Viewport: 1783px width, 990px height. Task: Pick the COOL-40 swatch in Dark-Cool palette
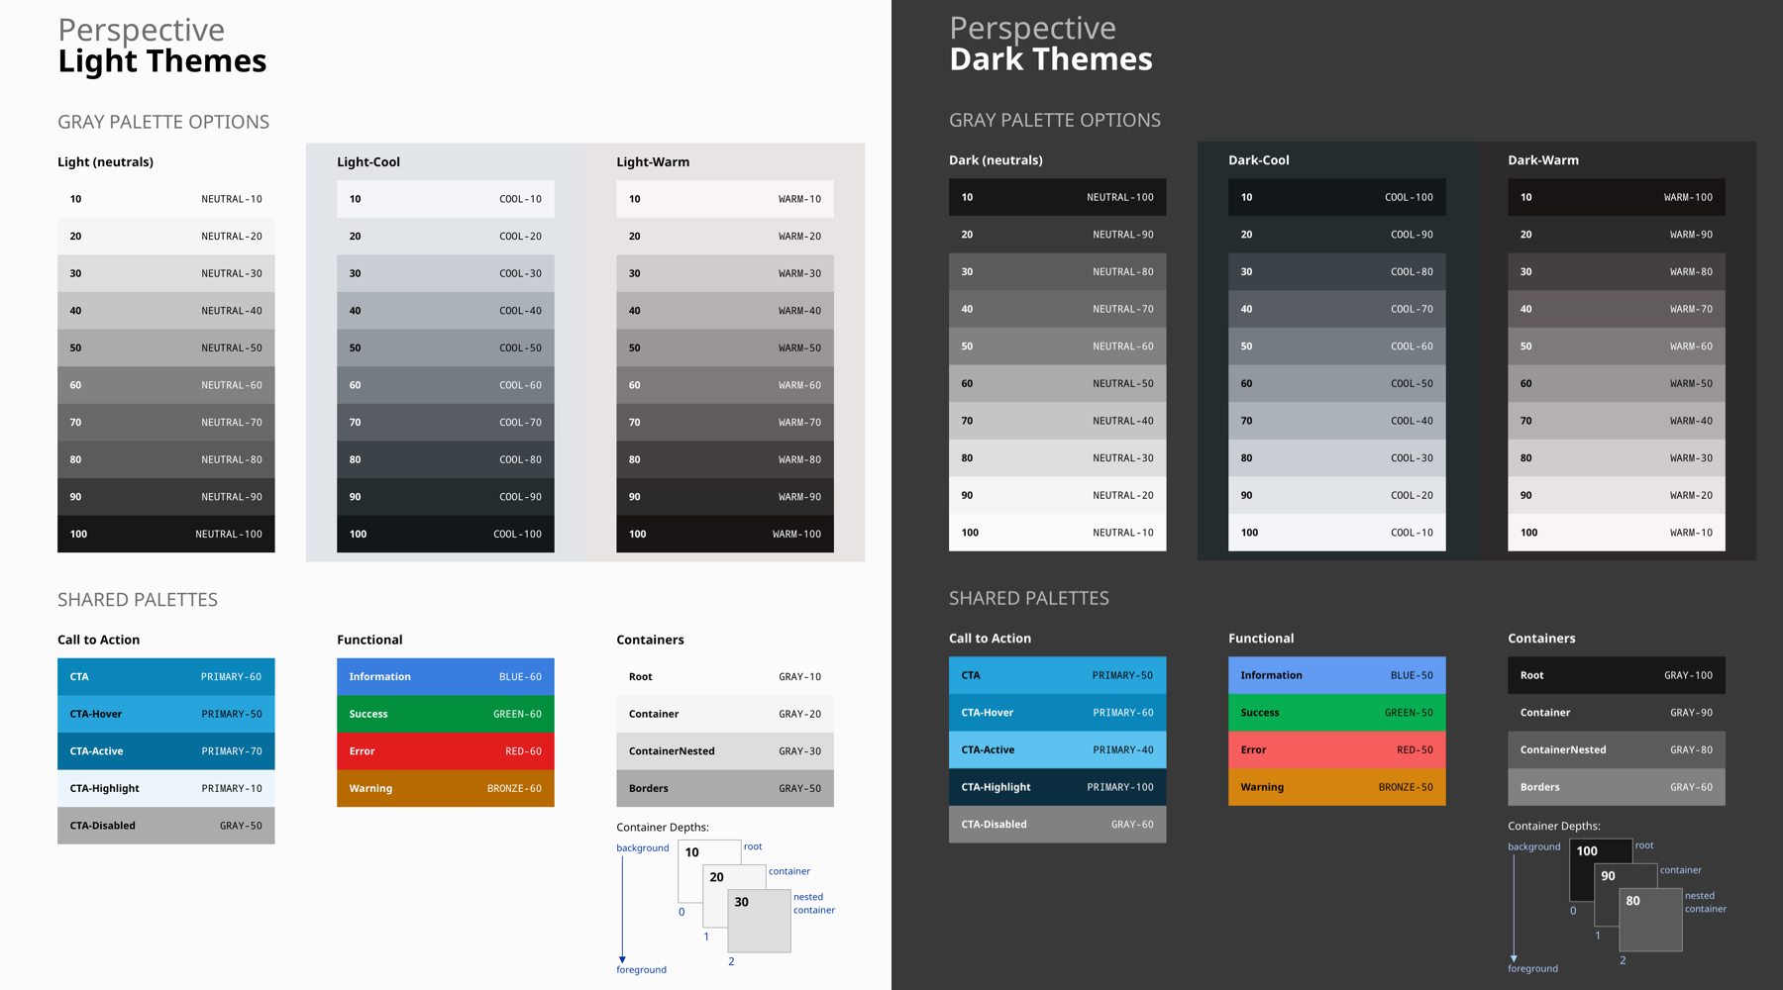1336,421
